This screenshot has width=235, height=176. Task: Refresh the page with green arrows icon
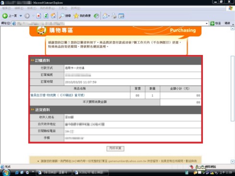tap(46, 16)
